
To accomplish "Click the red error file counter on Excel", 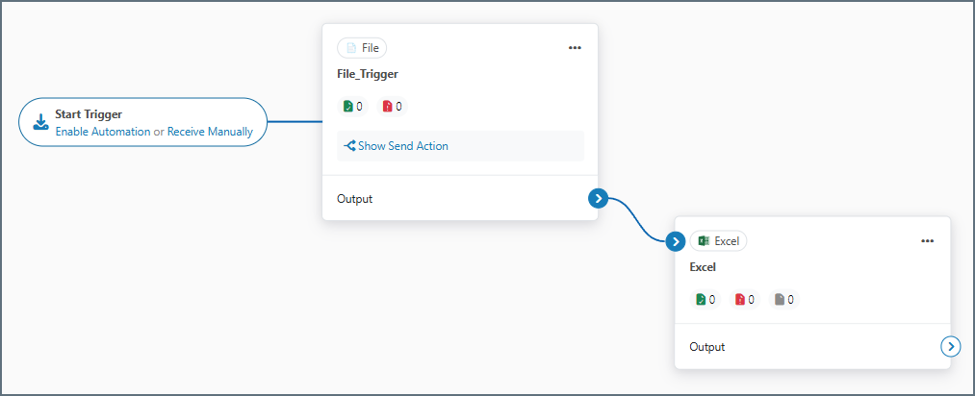I will (745, 300).
